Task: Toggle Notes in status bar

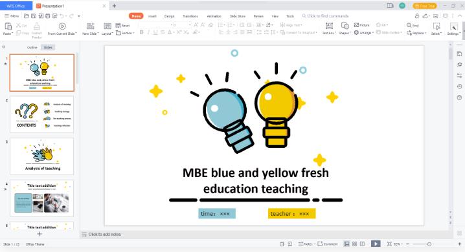Action: click(x=306, y=244)
